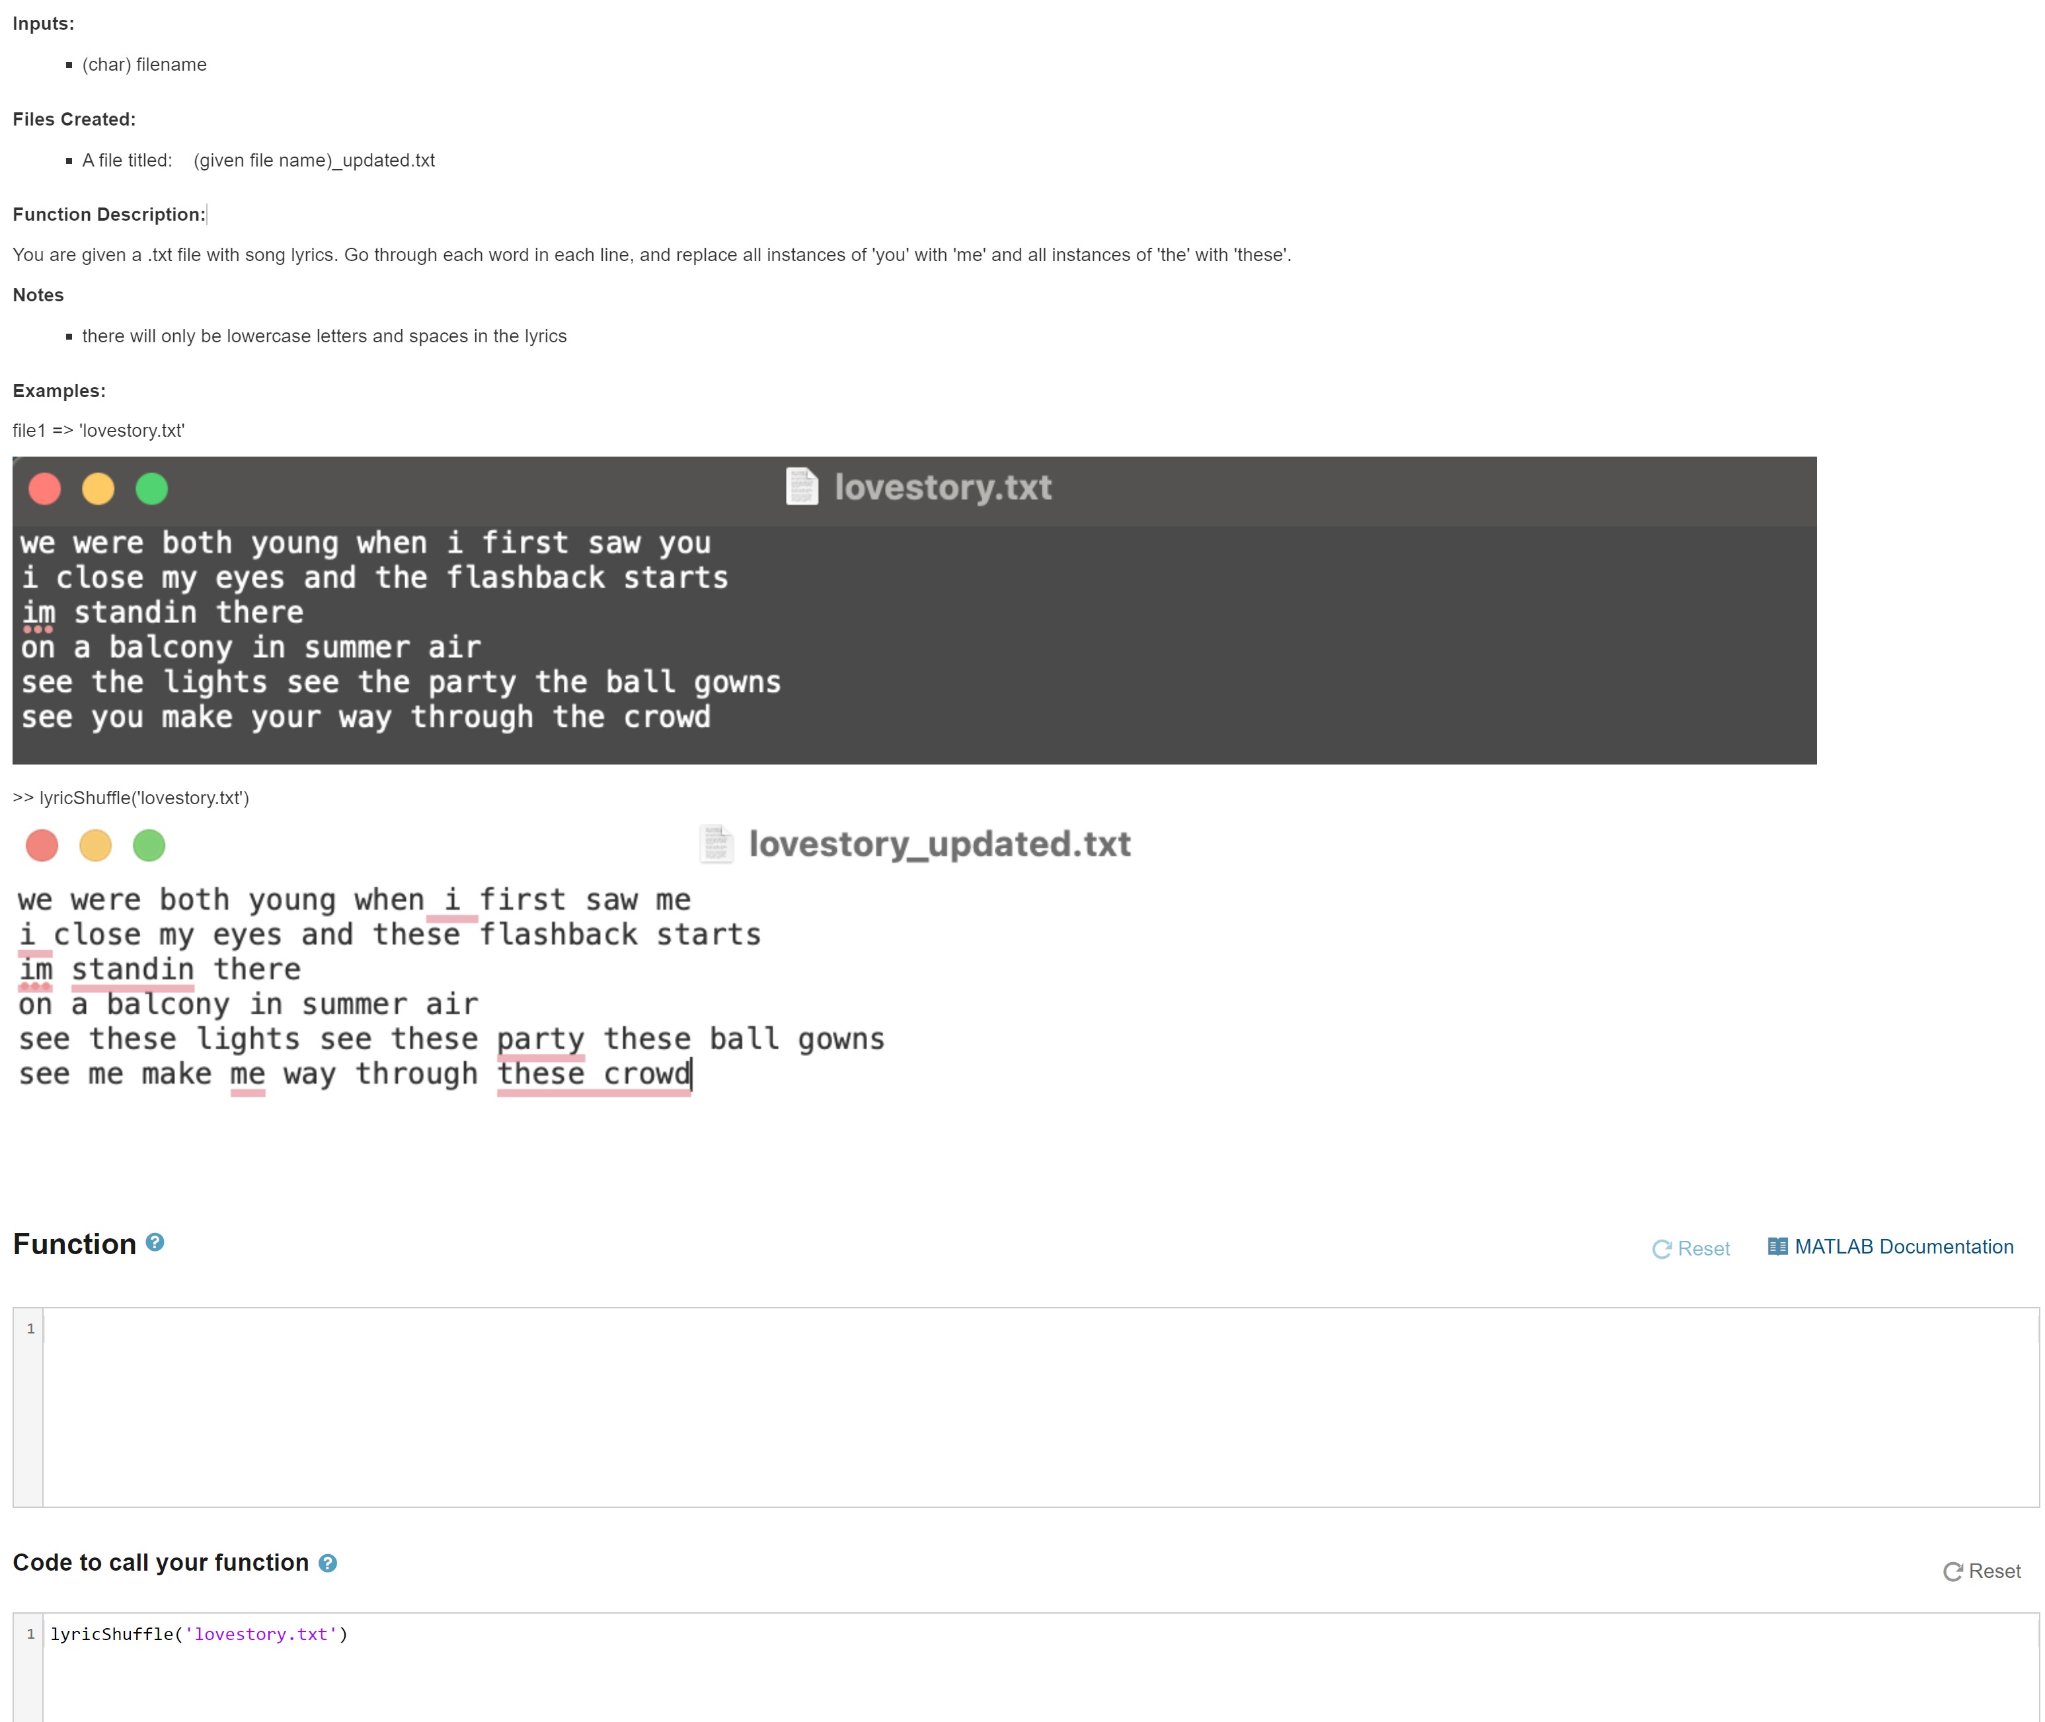The height and width of the screenshot is (1722, 2045).
Task: Click the yellow circle in lovestory_updated.txt image
Action: (x=96, y=844)
